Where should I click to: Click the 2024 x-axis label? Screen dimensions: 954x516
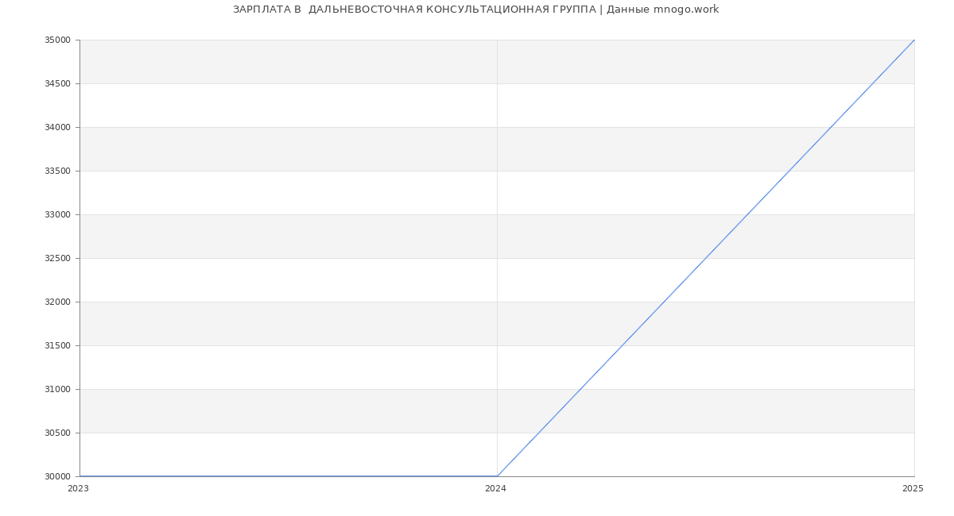click(x=495, y=488)
